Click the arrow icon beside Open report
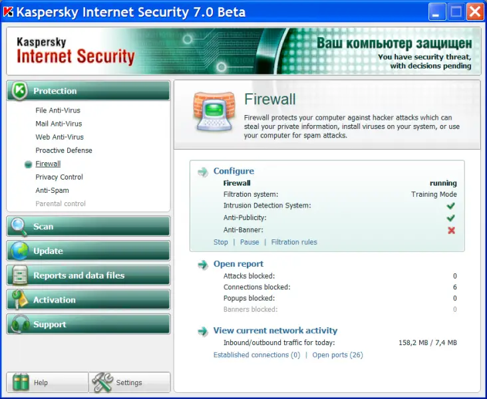This screenshot has height=399, width=487. point(203,265)
